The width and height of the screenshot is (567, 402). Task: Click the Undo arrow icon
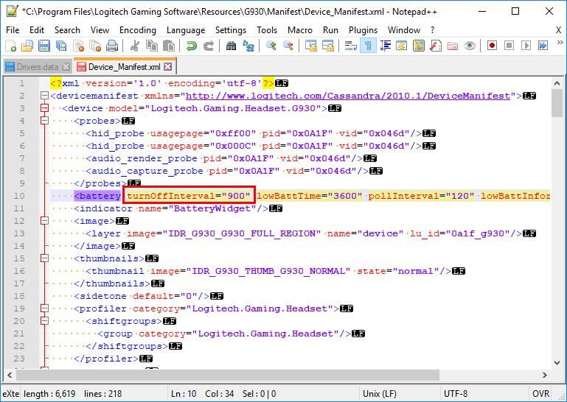(x=192, y=46)
